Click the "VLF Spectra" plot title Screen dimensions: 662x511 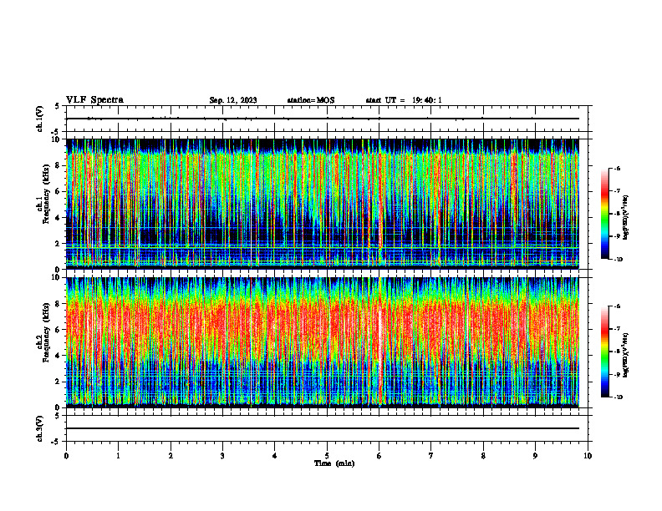[94, 100]
